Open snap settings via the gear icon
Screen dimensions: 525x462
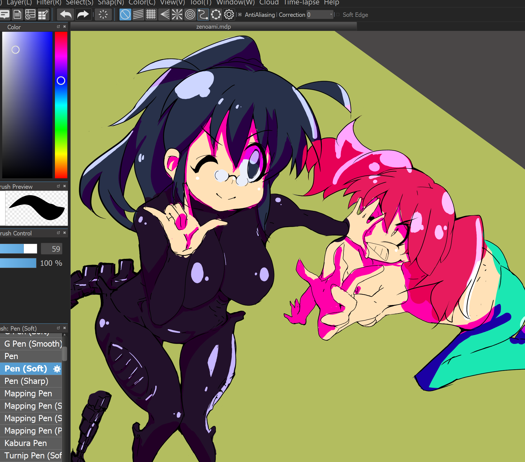[x=229, y=14]
